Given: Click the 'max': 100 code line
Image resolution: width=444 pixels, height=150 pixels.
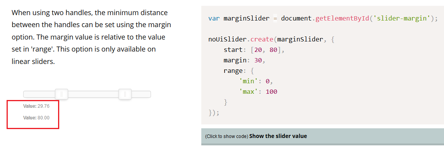Looking at the screenshot, I should pos(258,92).
